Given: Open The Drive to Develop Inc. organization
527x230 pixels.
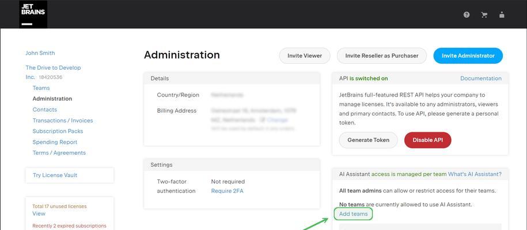Looking at the screenshot, I should point(53,72).
